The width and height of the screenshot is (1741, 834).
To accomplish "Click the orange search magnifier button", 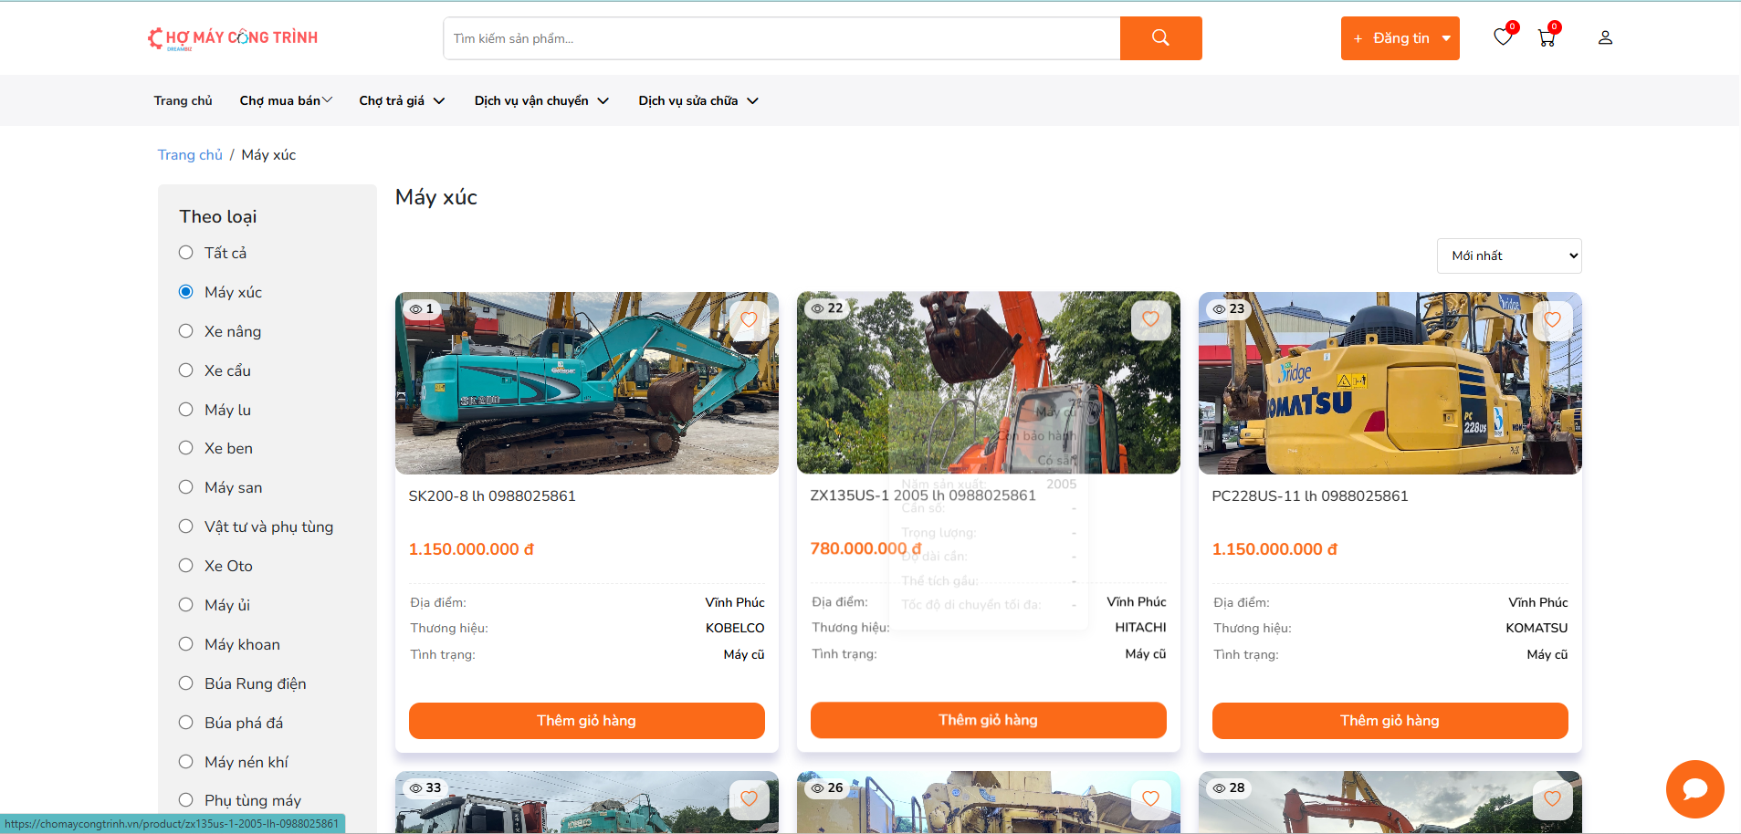I will point(1160,38).
